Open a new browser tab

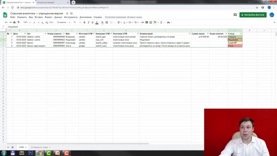73,3
